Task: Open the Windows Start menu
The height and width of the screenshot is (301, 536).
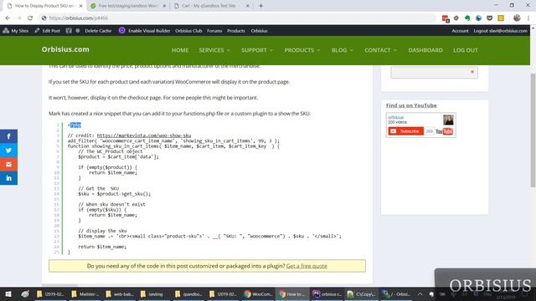Action: [8, 293]
